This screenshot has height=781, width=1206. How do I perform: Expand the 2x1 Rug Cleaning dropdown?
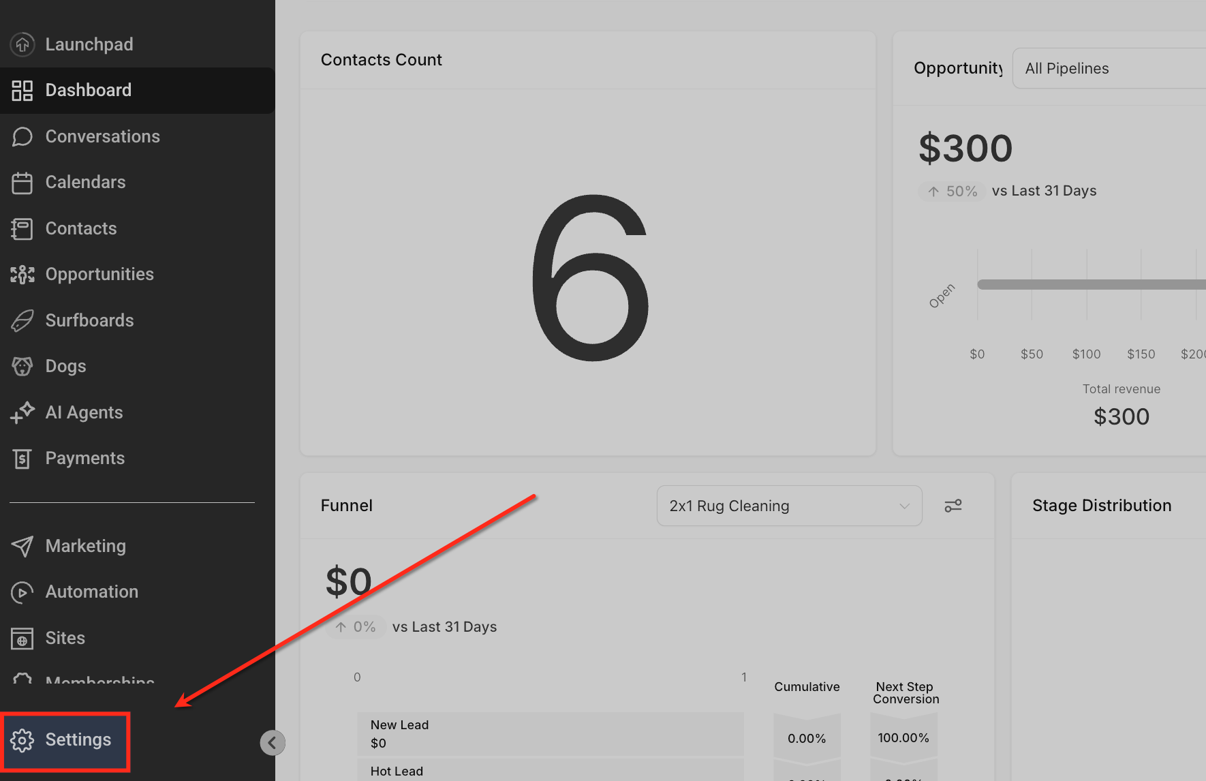tap(789, 506)
